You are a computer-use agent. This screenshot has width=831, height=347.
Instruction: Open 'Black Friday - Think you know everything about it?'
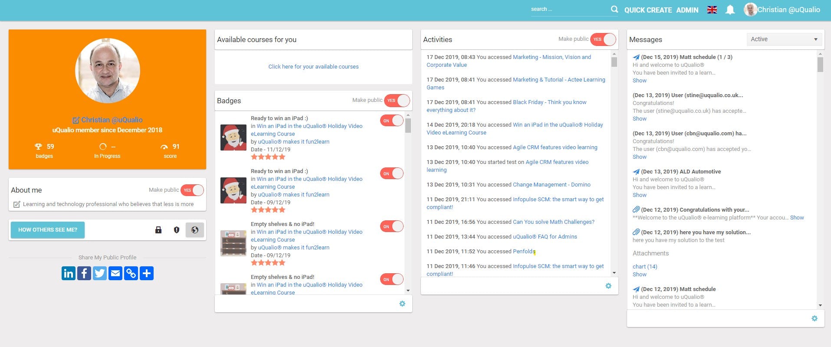coord(506,106)
